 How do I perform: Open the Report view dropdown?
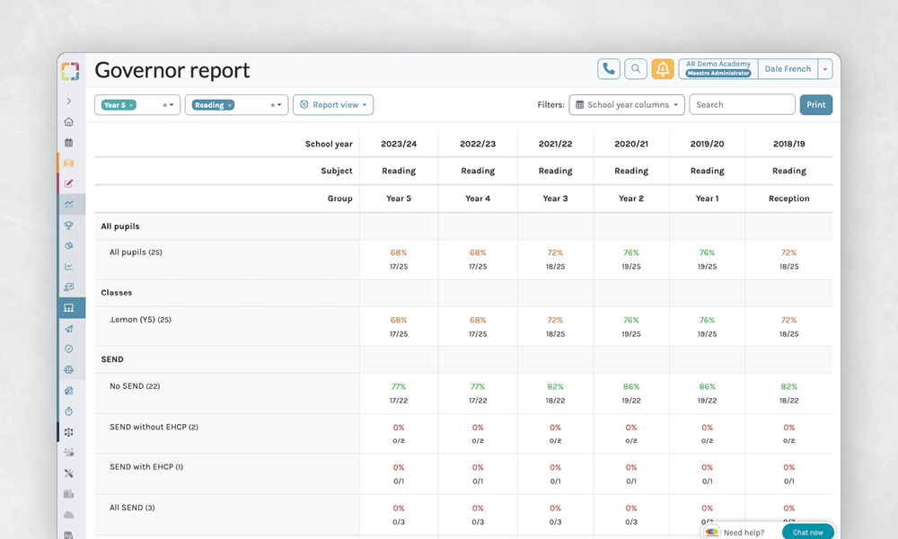pyautogui.click(x=333, y=105)
